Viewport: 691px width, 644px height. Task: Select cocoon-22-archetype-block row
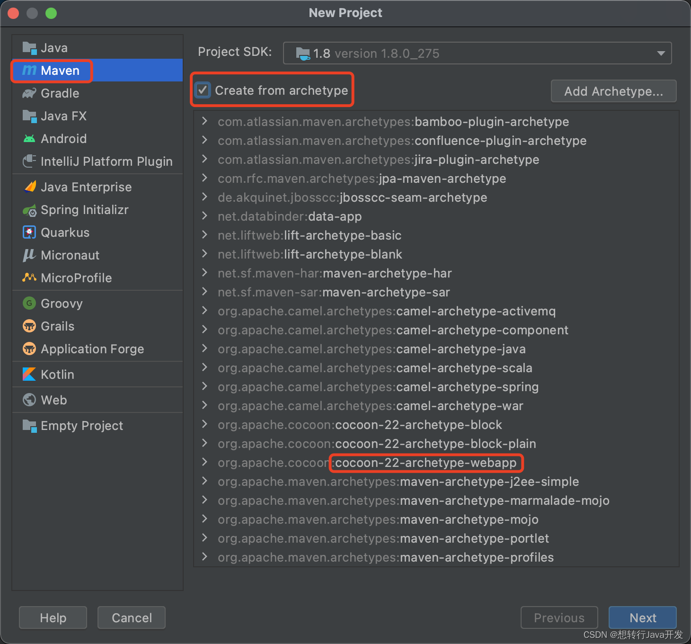[436, 425]
